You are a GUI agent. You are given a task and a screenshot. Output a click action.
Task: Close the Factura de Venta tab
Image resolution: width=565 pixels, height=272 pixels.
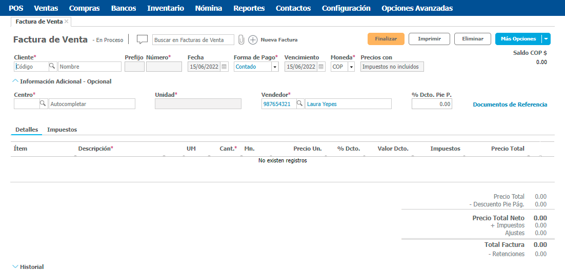click(x=67, y=22)
